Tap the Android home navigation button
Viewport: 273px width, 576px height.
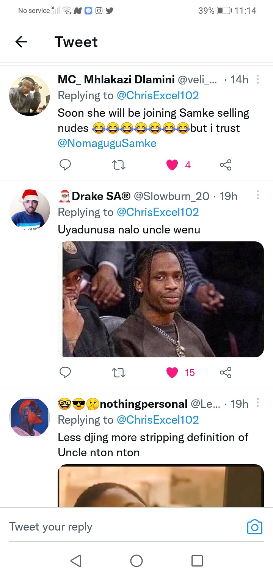click(x=136, y=560)
